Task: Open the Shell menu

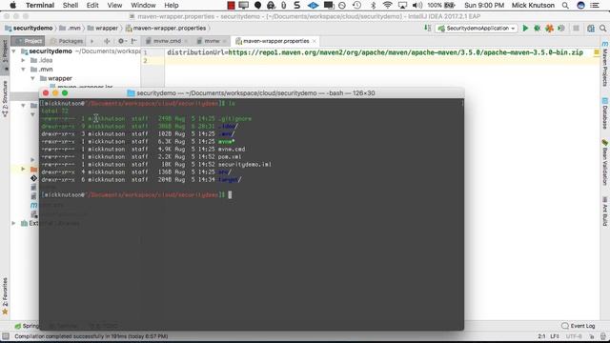Action: (x=71, y=6)
